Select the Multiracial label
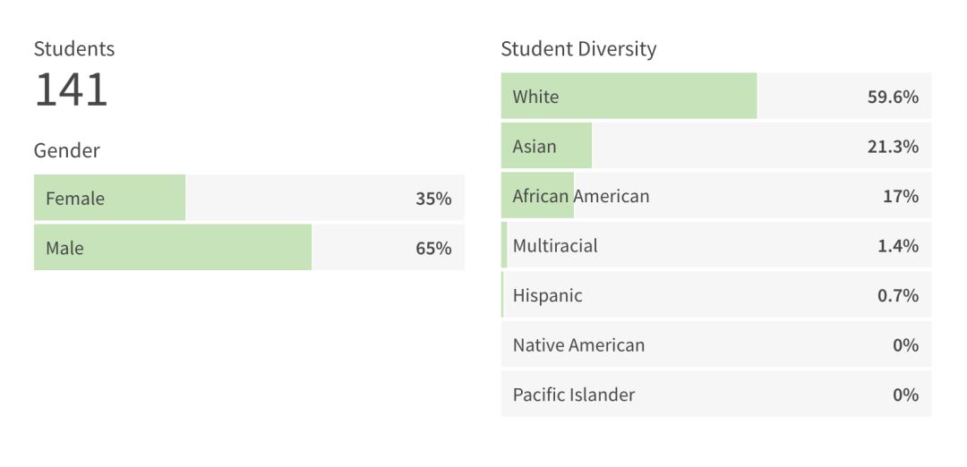The image size is (967, 467). point(555,246)
